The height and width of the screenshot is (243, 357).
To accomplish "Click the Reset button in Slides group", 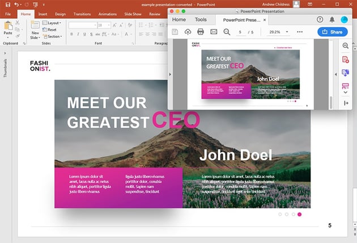I will coord(51,30).
